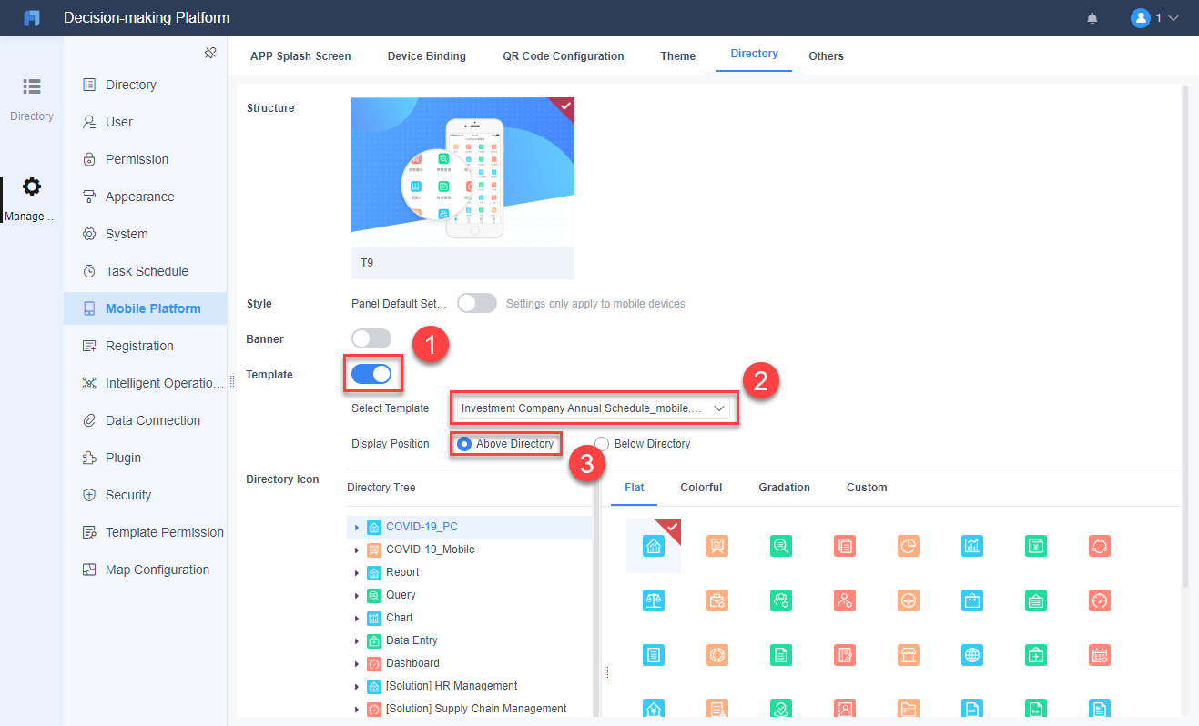Pick the blue globe icon
This screenshot has height=726, width=1199.
coord(972,655)
